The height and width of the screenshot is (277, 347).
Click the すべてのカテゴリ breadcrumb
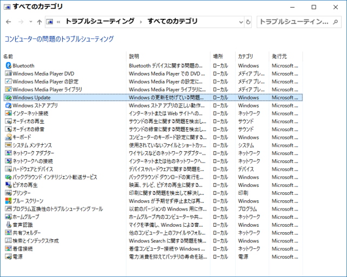point(172,21)
